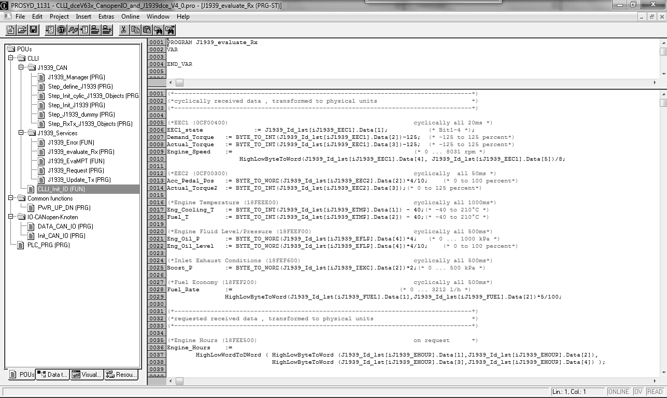Screen dimensions: 667x398
Task: Click the declaration pane horizontal scrollbar thumb
Action: 179,82
